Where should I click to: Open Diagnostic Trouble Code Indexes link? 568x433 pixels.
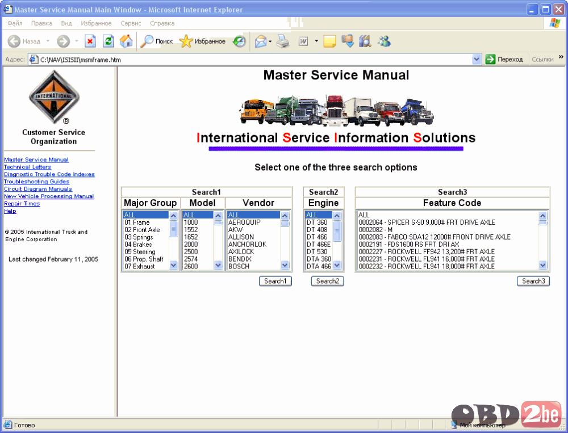coord(49,174)
